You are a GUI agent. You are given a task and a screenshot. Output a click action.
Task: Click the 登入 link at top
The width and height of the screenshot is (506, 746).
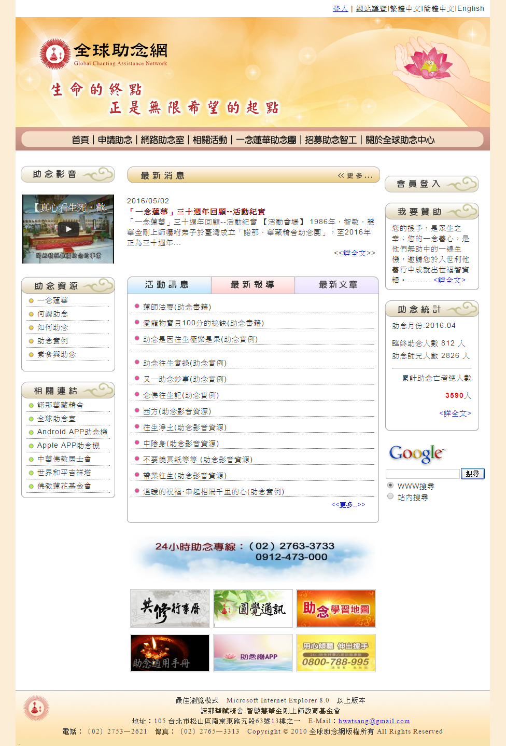(340, 8)
